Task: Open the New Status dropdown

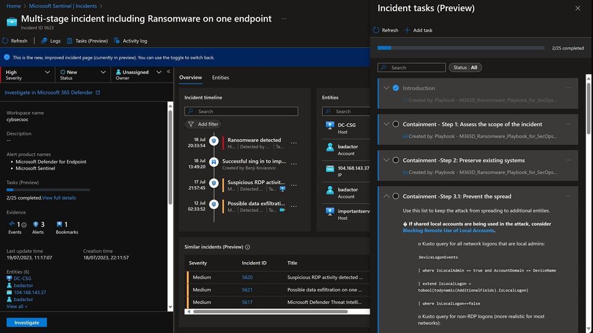Action: point(82,75)
